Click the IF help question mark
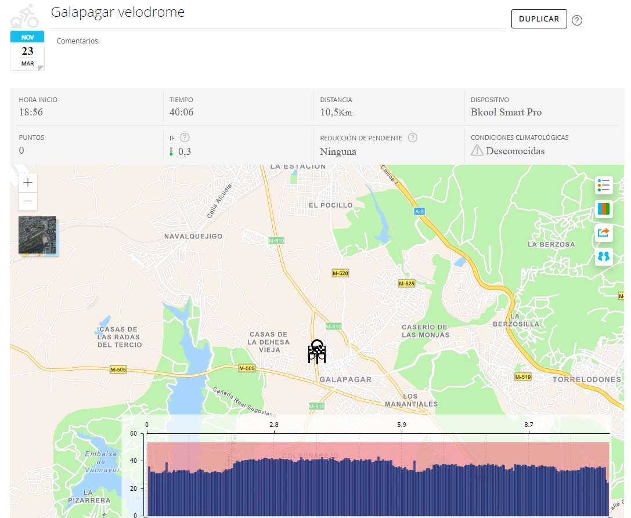The width and height of the screenshot is (631, 518). click(x=185, y=137)
